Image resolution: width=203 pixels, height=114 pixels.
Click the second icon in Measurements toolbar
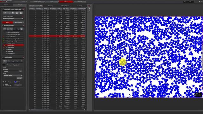point(9,61)
